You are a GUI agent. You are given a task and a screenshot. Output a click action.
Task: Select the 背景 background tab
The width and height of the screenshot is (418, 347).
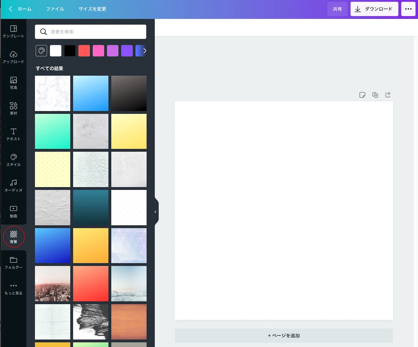coord(13,237)
